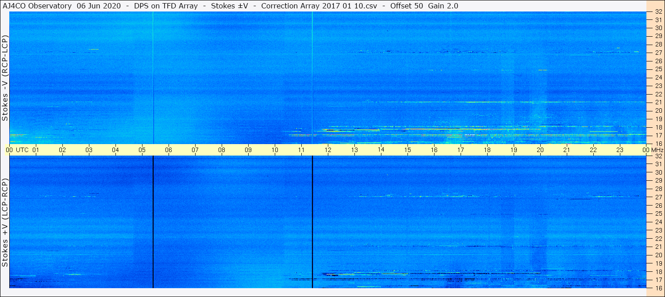Screen dimensions: 665x297
Task: Click the 09 hour label on time axis
Action: [248, 150]
